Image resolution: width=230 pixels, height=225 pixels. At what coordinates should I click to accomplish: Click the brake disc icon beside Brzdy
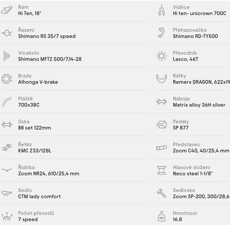point(7,79)
